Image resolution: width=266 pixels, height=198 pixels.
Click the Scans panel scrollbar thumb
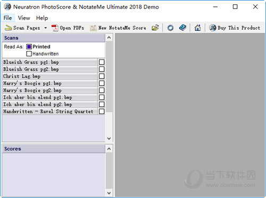pos(109,76)
